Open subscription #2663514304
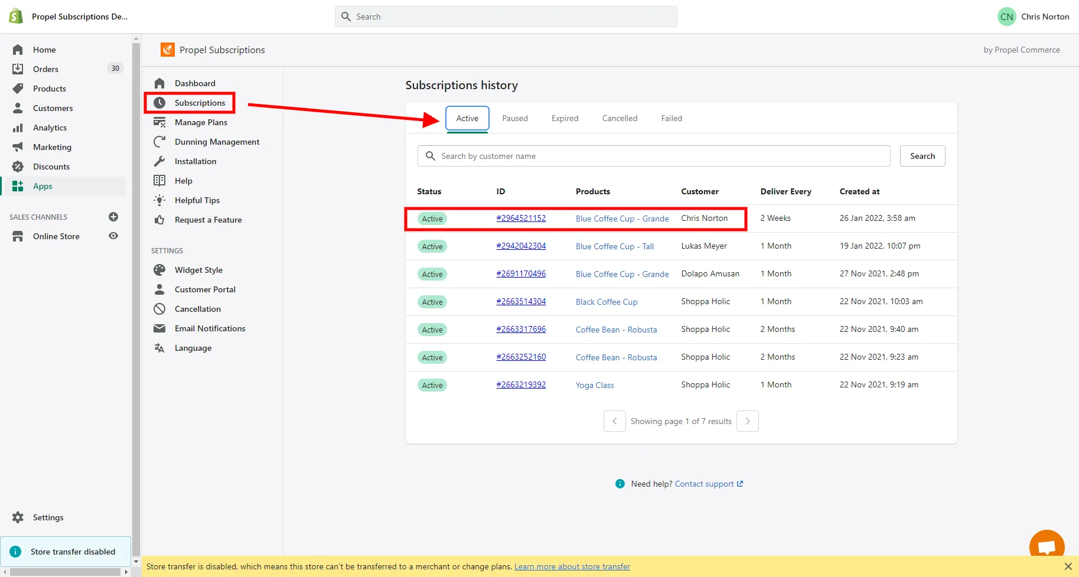Image resolution: width=1079 pixels, height=577 pixels. click(521, 301)
